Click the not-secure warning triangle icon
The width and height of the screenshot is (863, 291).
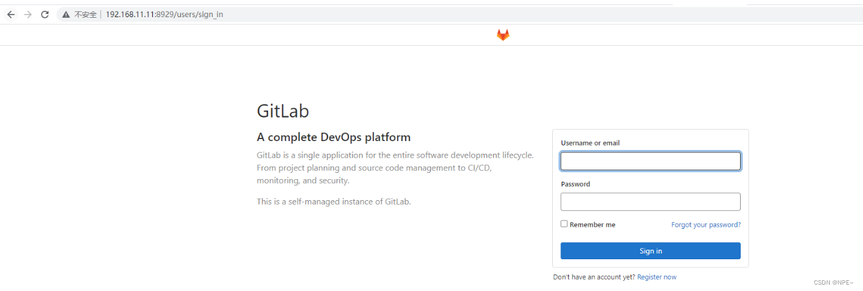point(66,15)
